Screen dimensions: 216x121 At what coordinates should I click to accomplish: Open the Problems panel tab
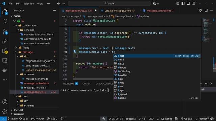coord(71,84)
